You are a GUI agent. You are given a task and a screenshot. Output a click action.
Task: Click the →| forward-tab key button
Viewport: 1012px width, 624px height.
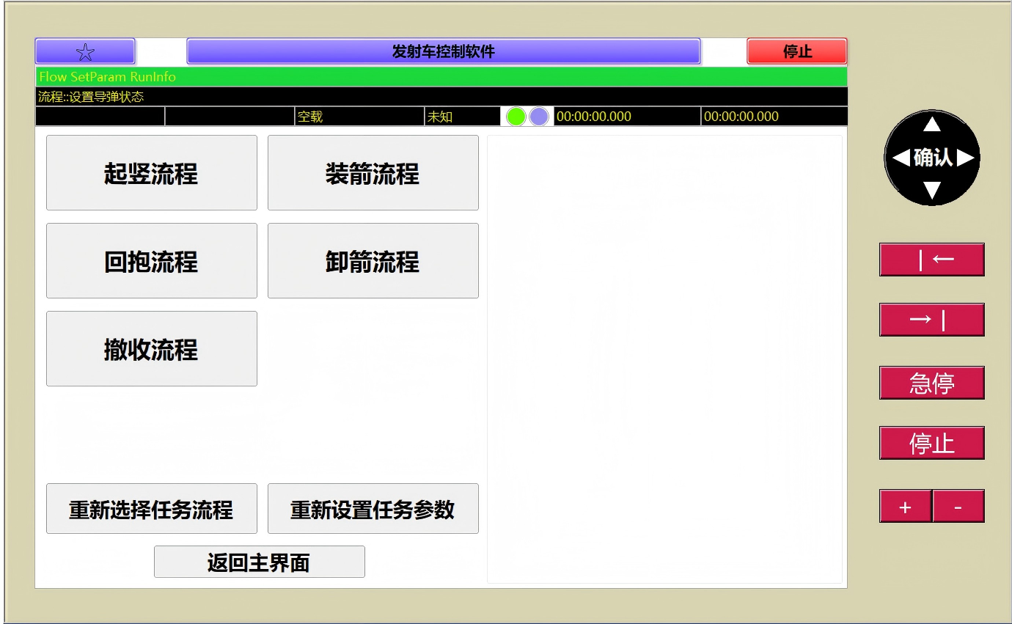[x=931, y=320]
